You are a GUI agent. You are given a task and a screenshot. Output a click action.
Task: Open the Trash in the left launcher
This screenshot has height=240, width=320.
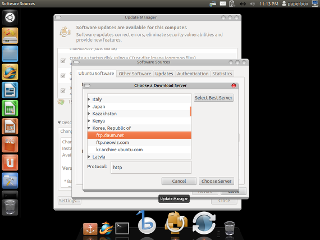coord(10,207)
